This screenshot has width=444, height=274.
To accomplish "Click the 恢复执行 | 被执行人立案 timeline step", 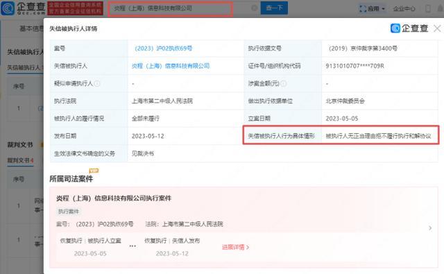I will point(91,246).
